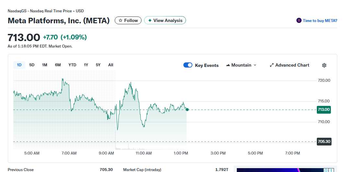Click the 1:00 PM time label
The image size is (345, 172).
click(181, 153)
